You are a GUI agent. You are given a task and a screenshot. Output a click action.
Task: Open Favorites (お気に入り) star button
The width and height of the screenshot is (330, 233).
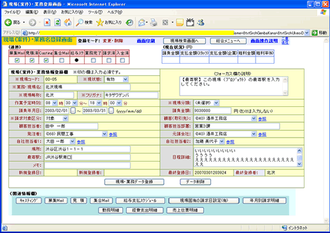coord(109,22)
